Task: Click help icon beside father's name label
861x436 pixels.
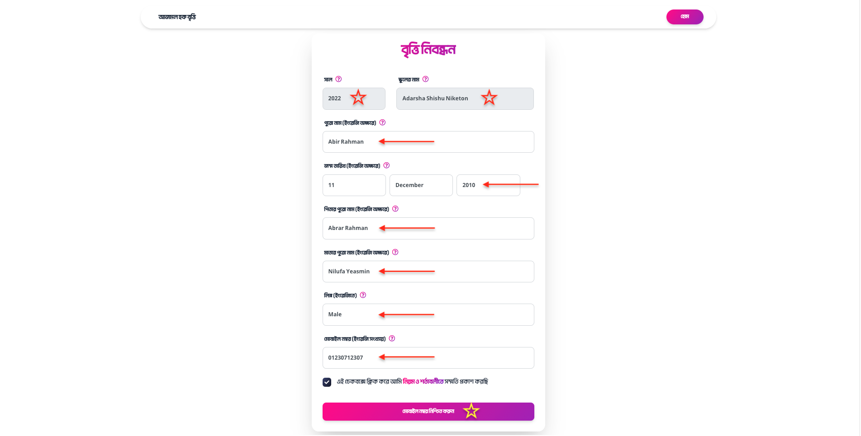Action: tap(395, 209)
